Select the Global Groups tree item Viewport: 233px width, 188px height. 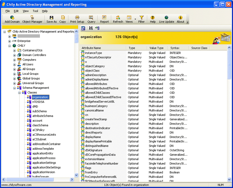tap(31, 78)
